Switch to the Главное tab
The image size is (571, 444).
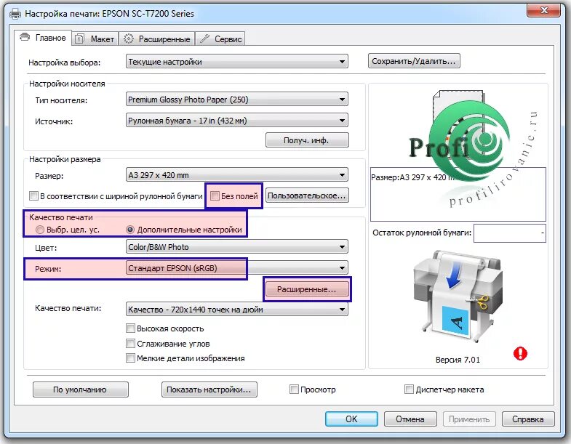44,38
